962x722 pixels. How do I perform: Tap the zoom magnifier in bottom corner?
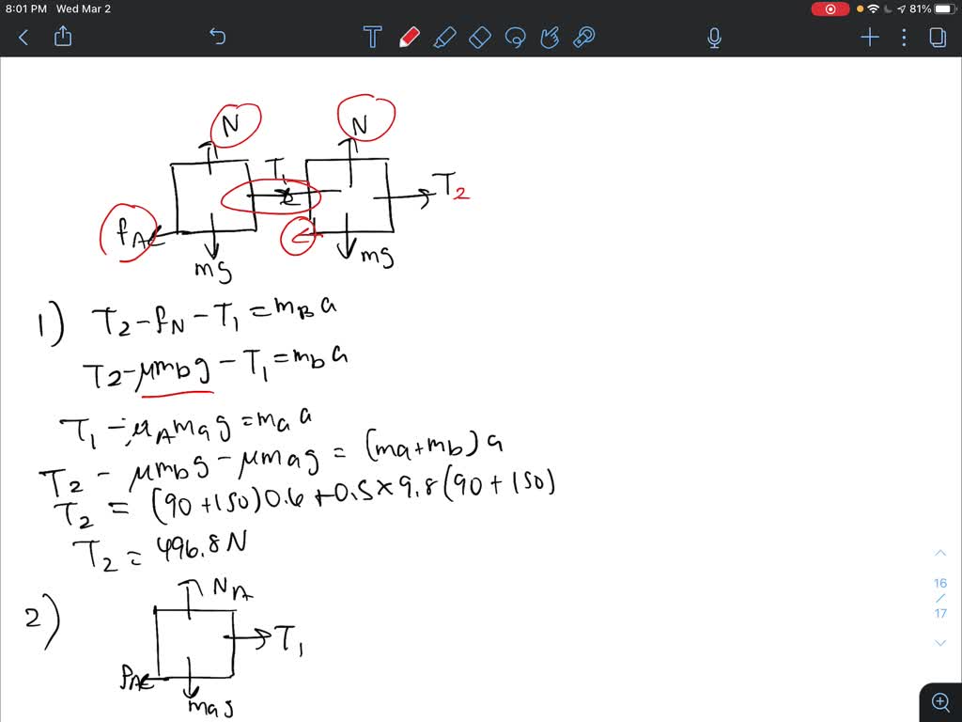tap(940, 701)
